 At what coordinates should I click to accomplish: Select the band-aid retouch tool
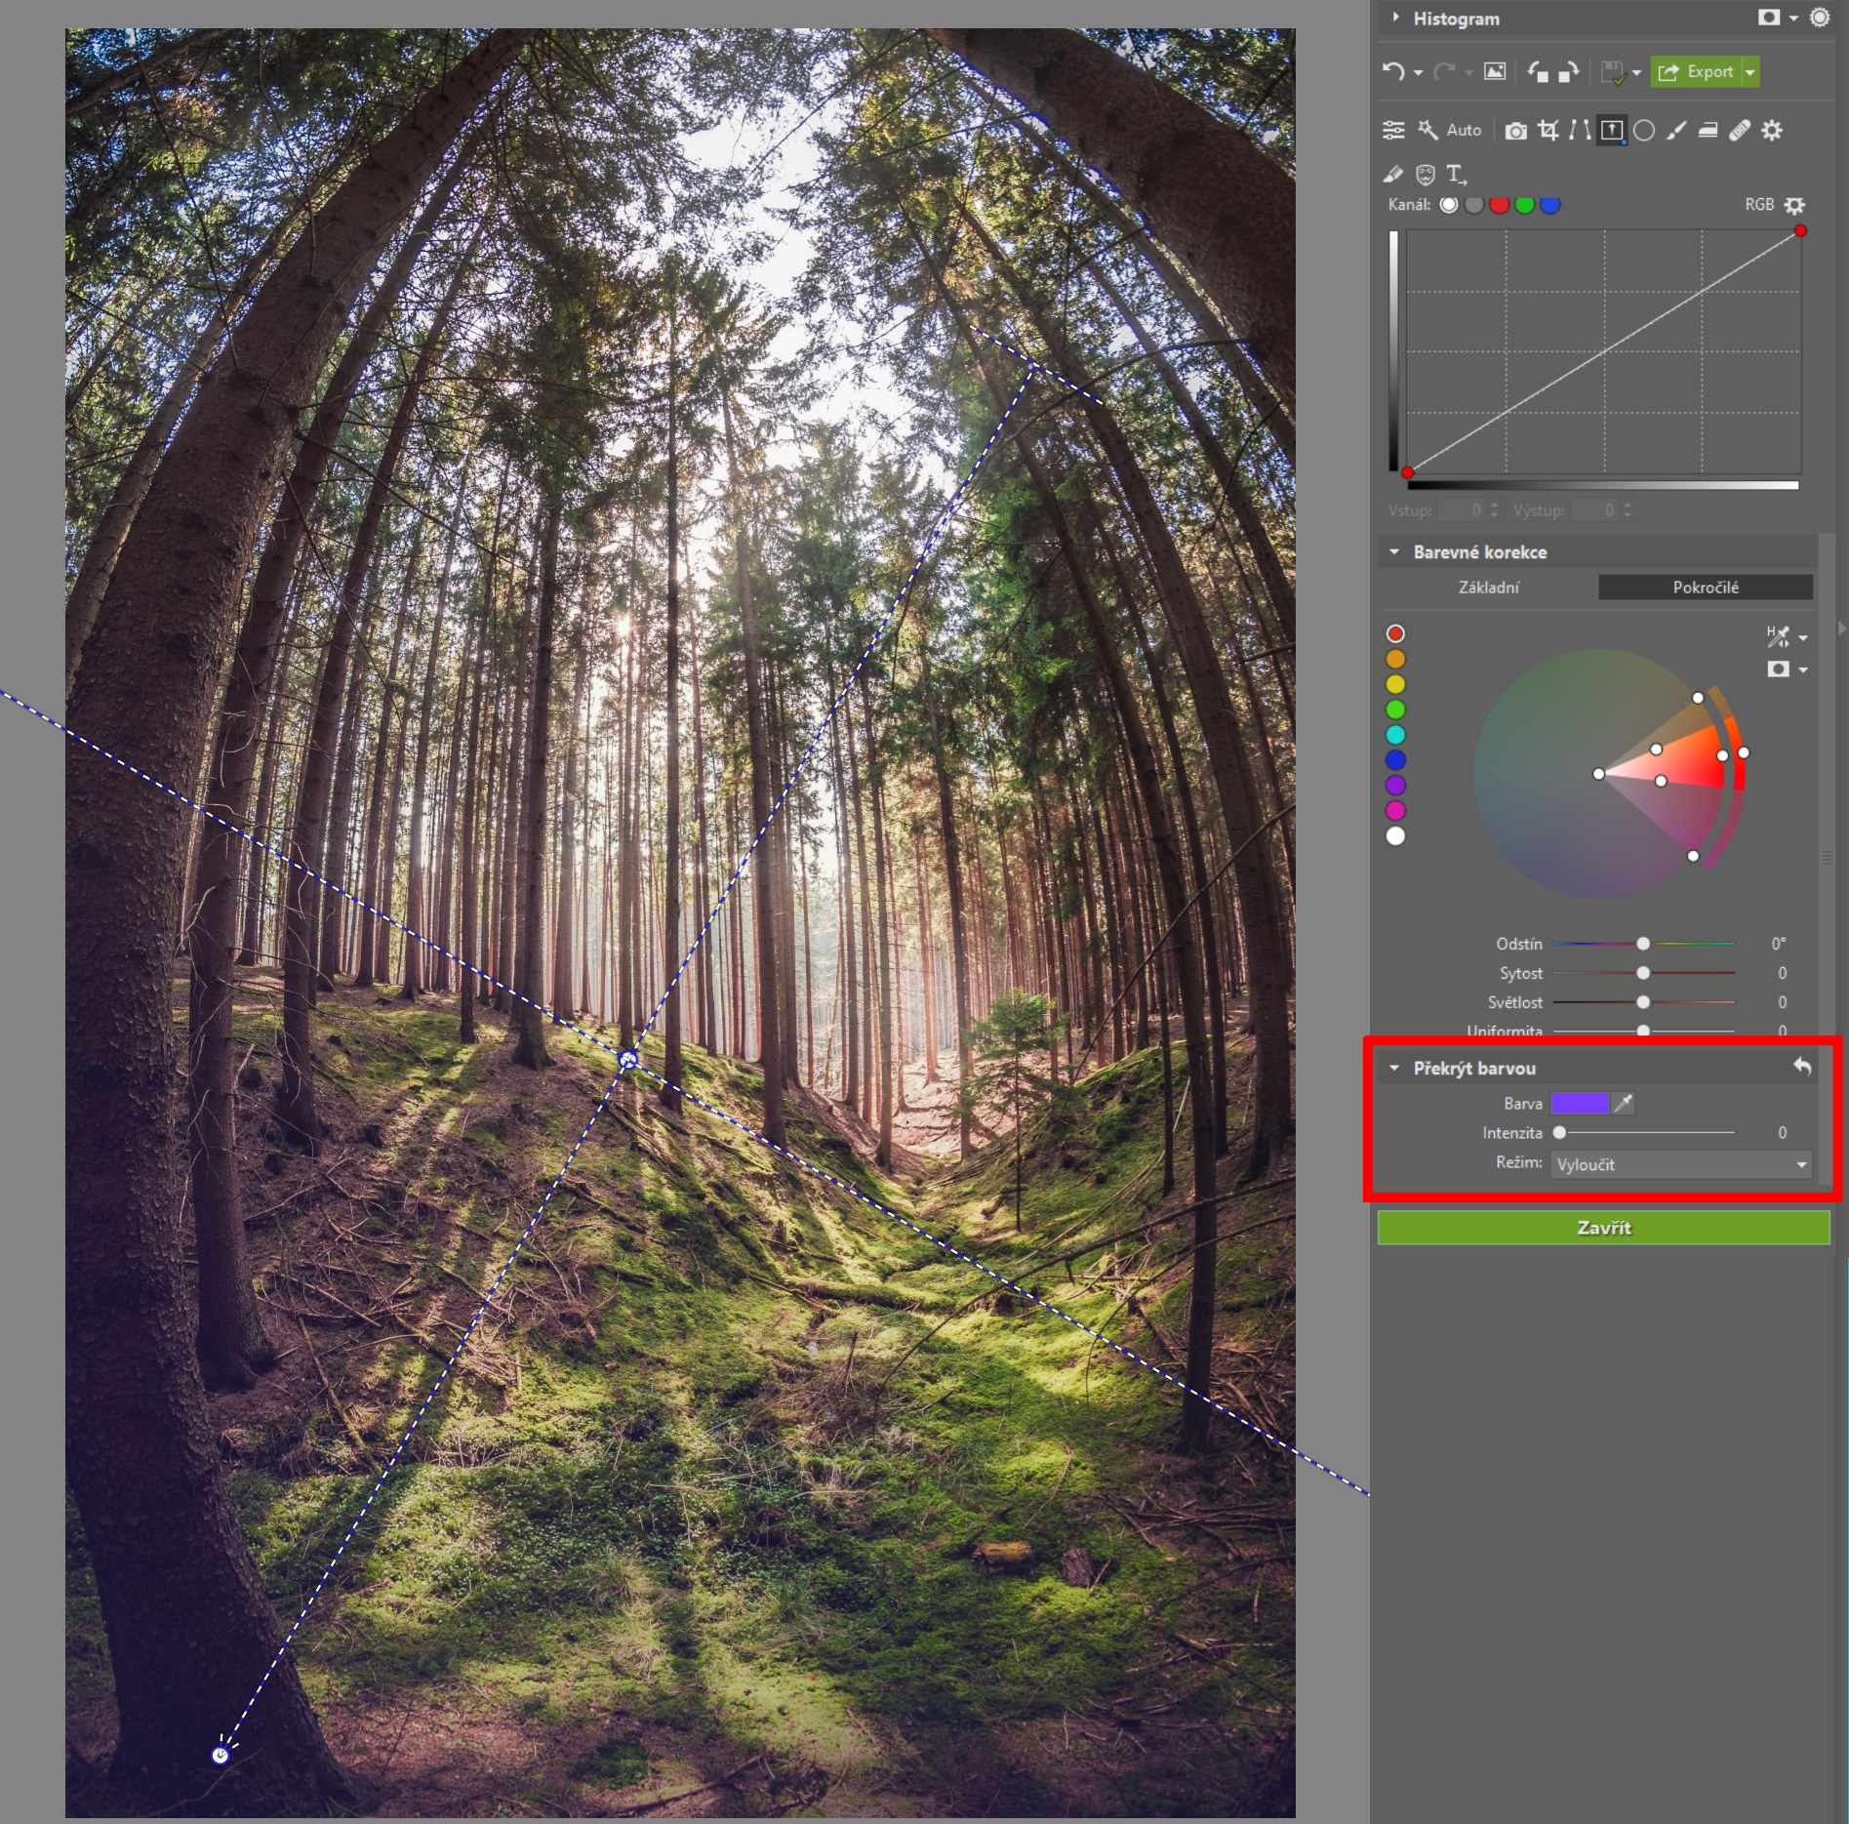tap(1740, 130)
